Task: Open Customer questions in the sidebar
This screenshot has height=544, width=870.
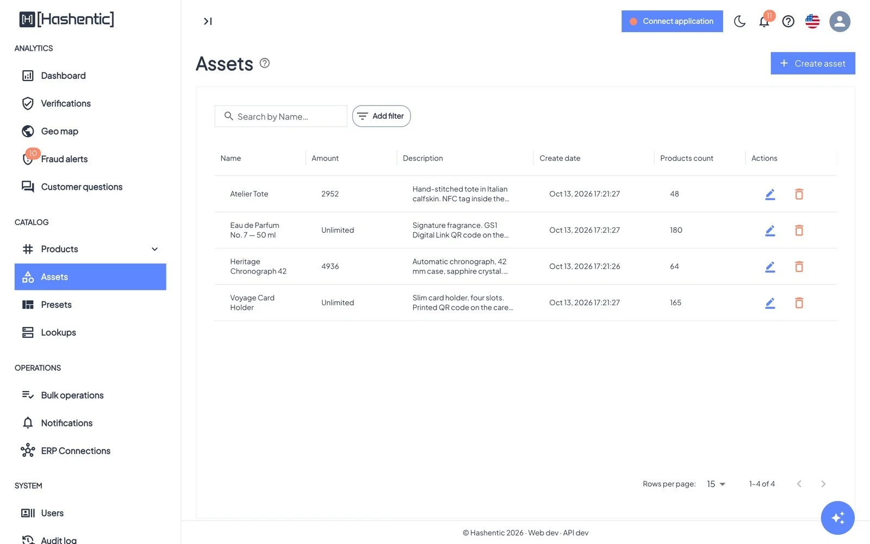Action: point(90,187)
